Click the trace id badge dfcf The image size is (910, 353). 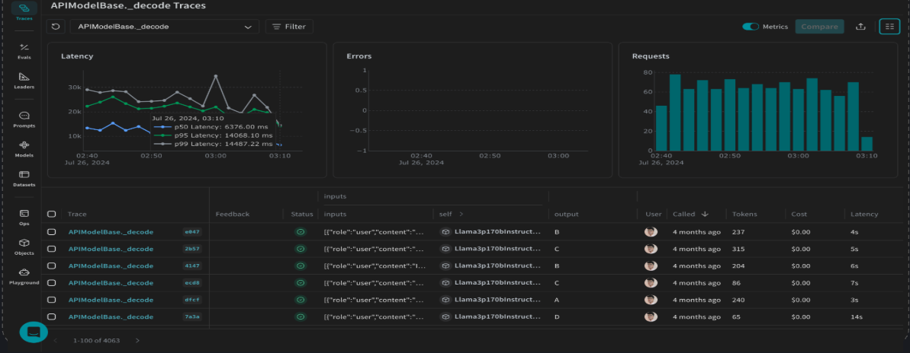click(191, 301)
